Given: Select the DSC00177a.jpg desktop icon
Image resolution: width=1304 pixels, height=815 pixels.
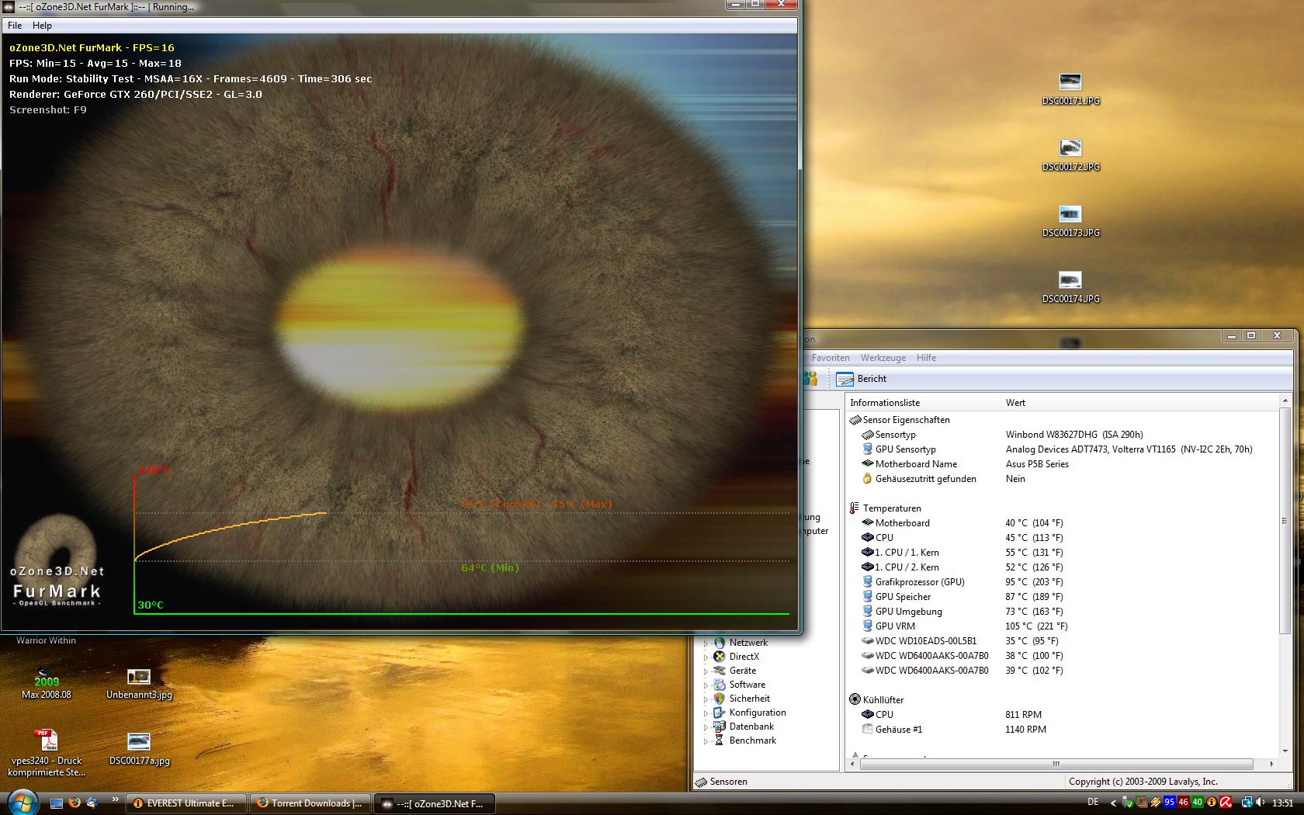Looking at the screenshot, I should tap(139, 749).
